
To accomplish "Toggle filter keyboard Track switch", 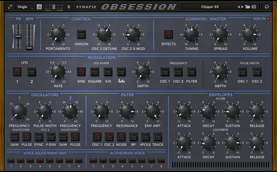I will click(158, 137).
